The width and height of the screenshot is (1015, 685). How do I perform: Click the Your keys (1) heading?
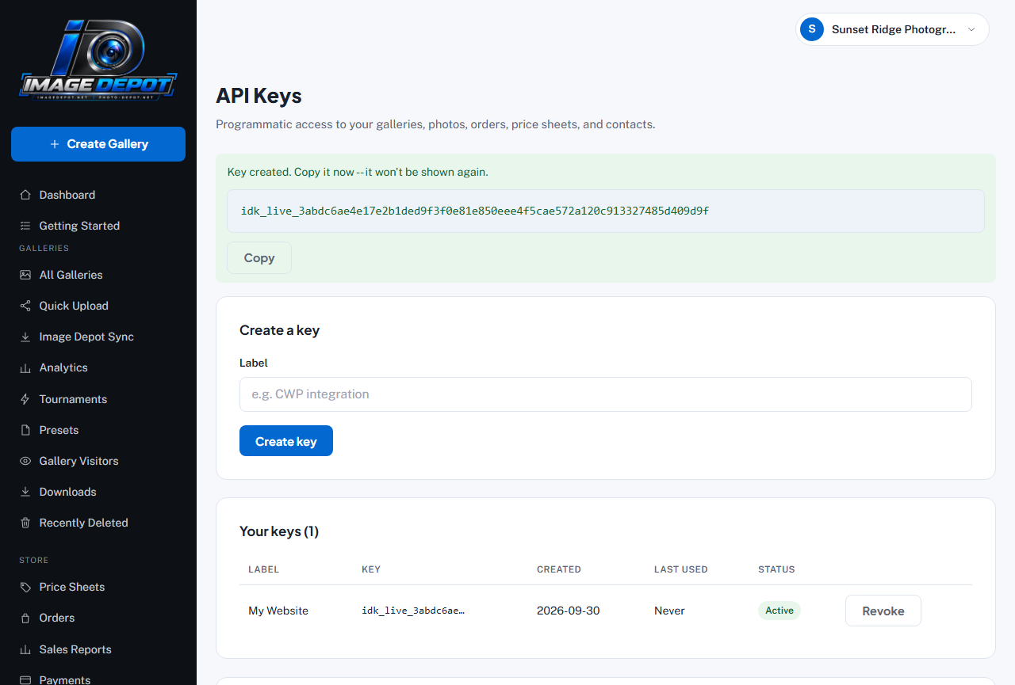(279, 531)
